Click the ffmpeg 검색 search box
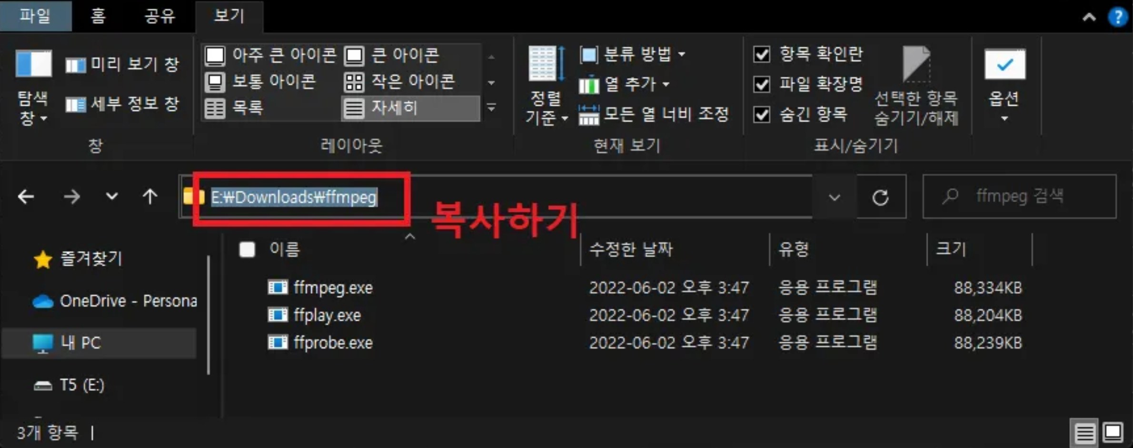This screenshot has height=448, width=1133. coord(1020,196)
